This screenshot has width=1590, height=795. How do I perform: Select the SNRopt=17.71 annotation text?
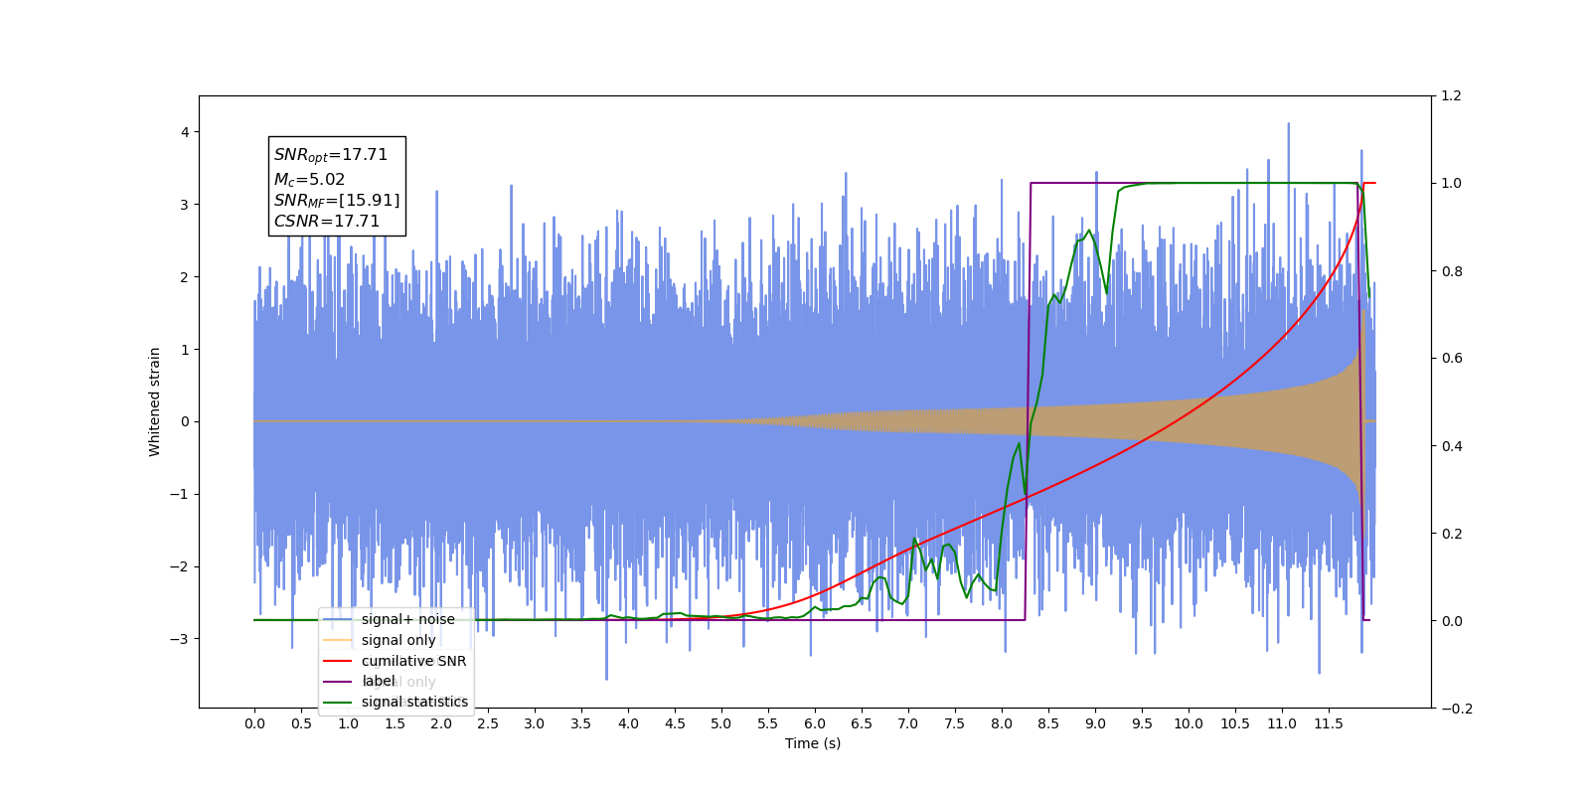[331, 155]
